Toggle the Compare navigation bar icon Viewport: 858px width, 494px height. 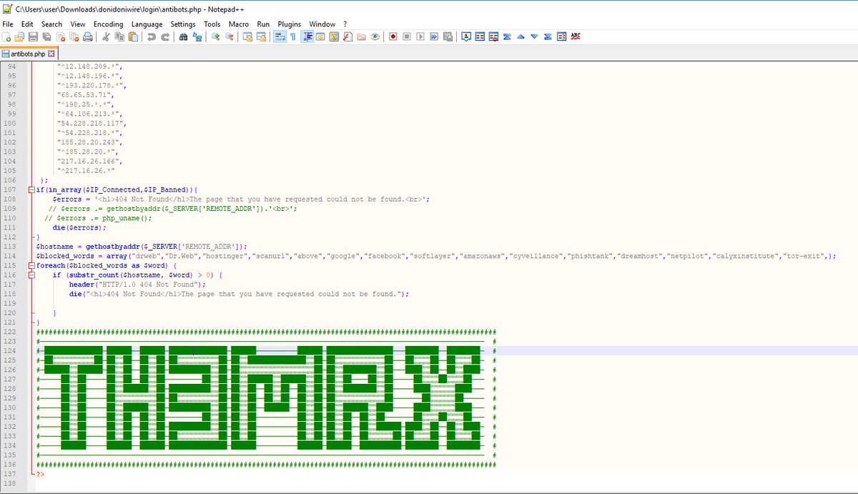(x=561, y=36)
